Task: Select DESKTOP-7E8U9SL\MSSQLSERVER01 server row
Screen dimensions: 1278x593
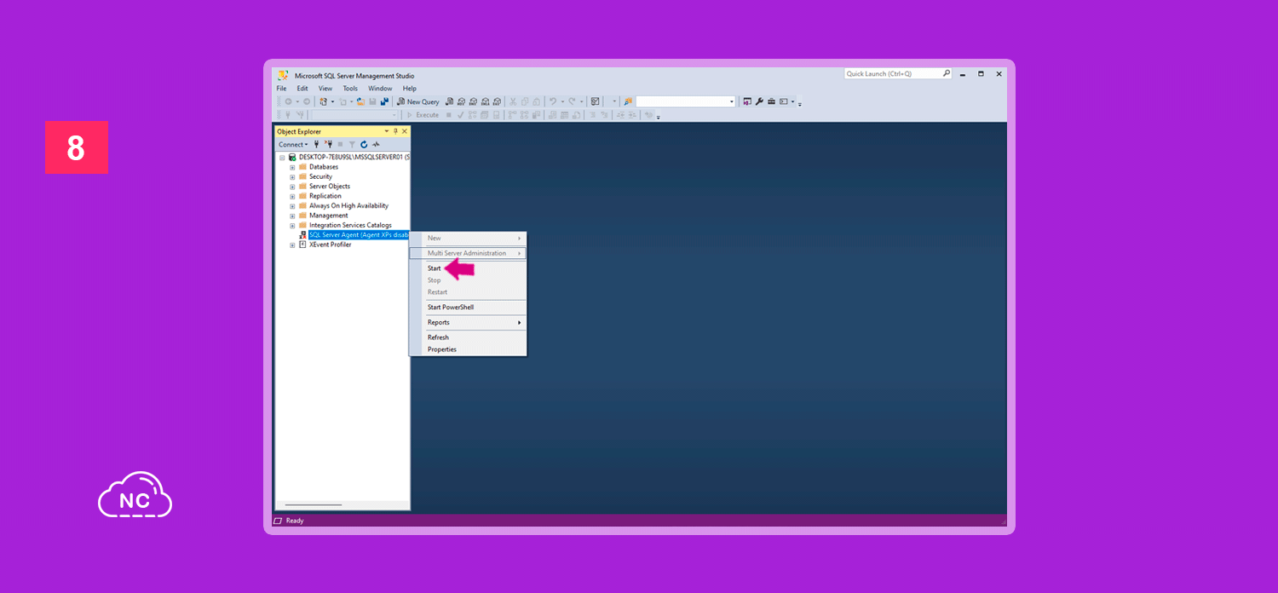Action: [354, 157]
